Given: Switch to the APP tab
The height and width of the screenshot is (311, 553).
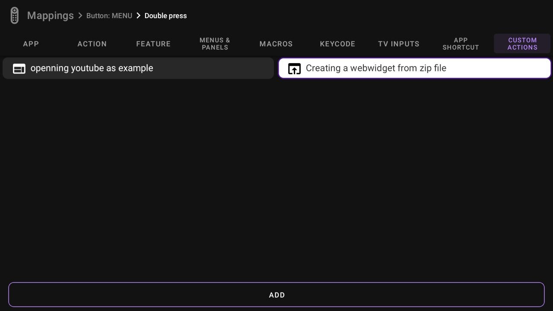Looking at the screenshot, I should tap(31, 44).
